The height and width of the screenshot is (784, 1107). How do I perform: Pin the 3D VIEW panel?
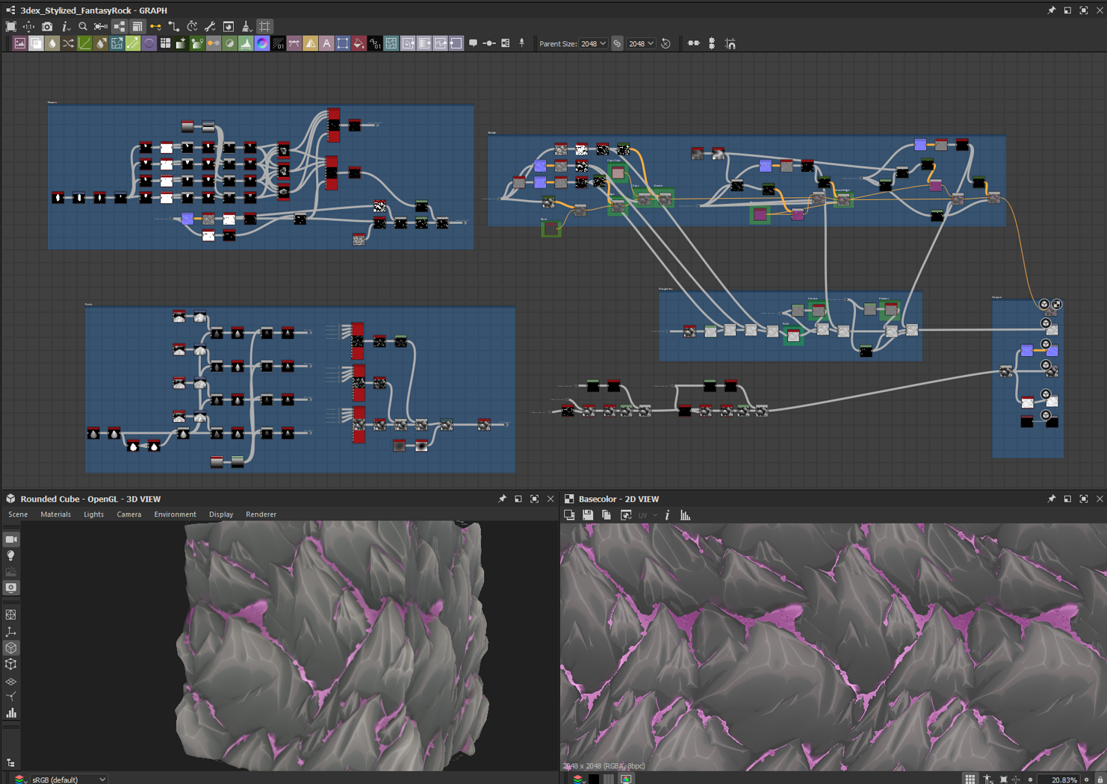coord(502,499)
